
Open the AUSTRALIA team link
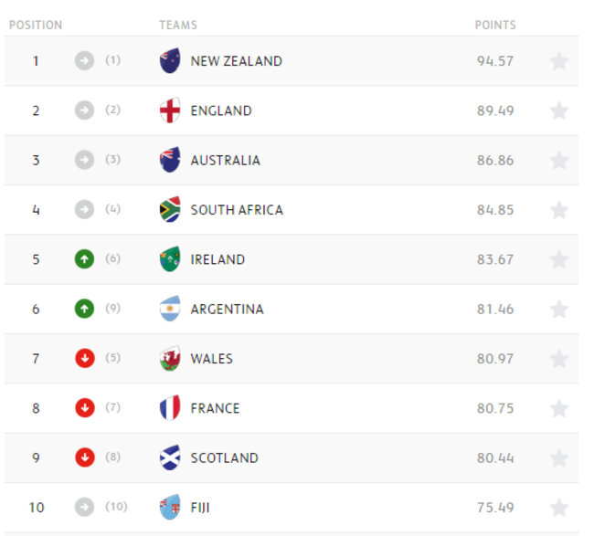point(225,161)
